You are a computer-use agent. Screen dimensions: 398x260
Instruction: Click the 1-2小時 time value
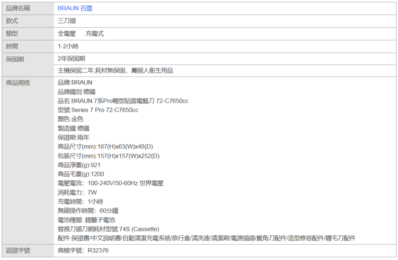[x=68, y=46]
